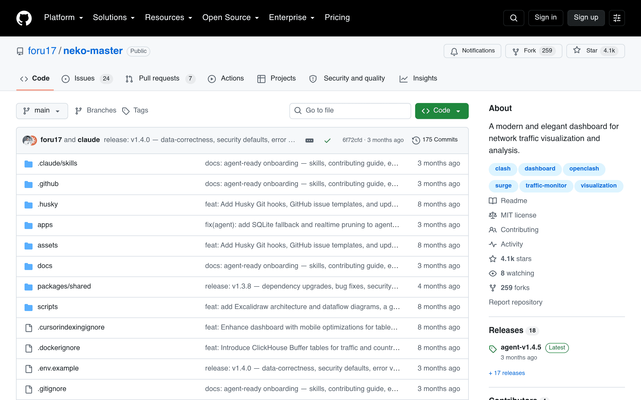
Task: Expand the Platform menu
Action: pos(64,17)
